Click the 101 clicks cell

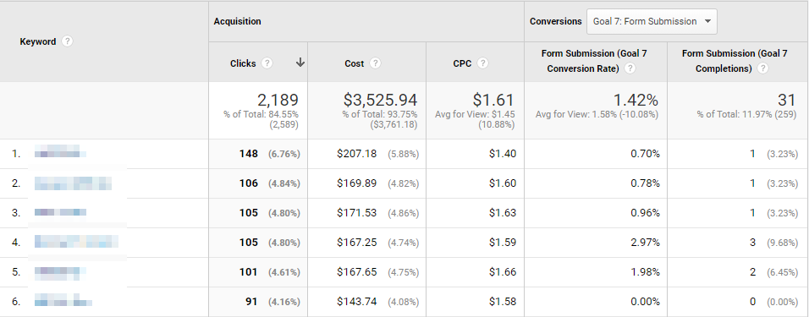click(258, 272)
